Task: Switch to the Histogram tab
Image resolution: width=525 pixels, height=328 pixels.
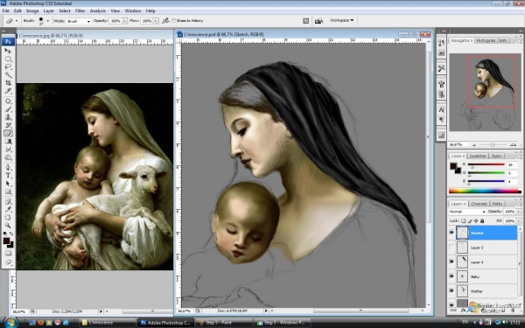Action: (x=486, y=40)
